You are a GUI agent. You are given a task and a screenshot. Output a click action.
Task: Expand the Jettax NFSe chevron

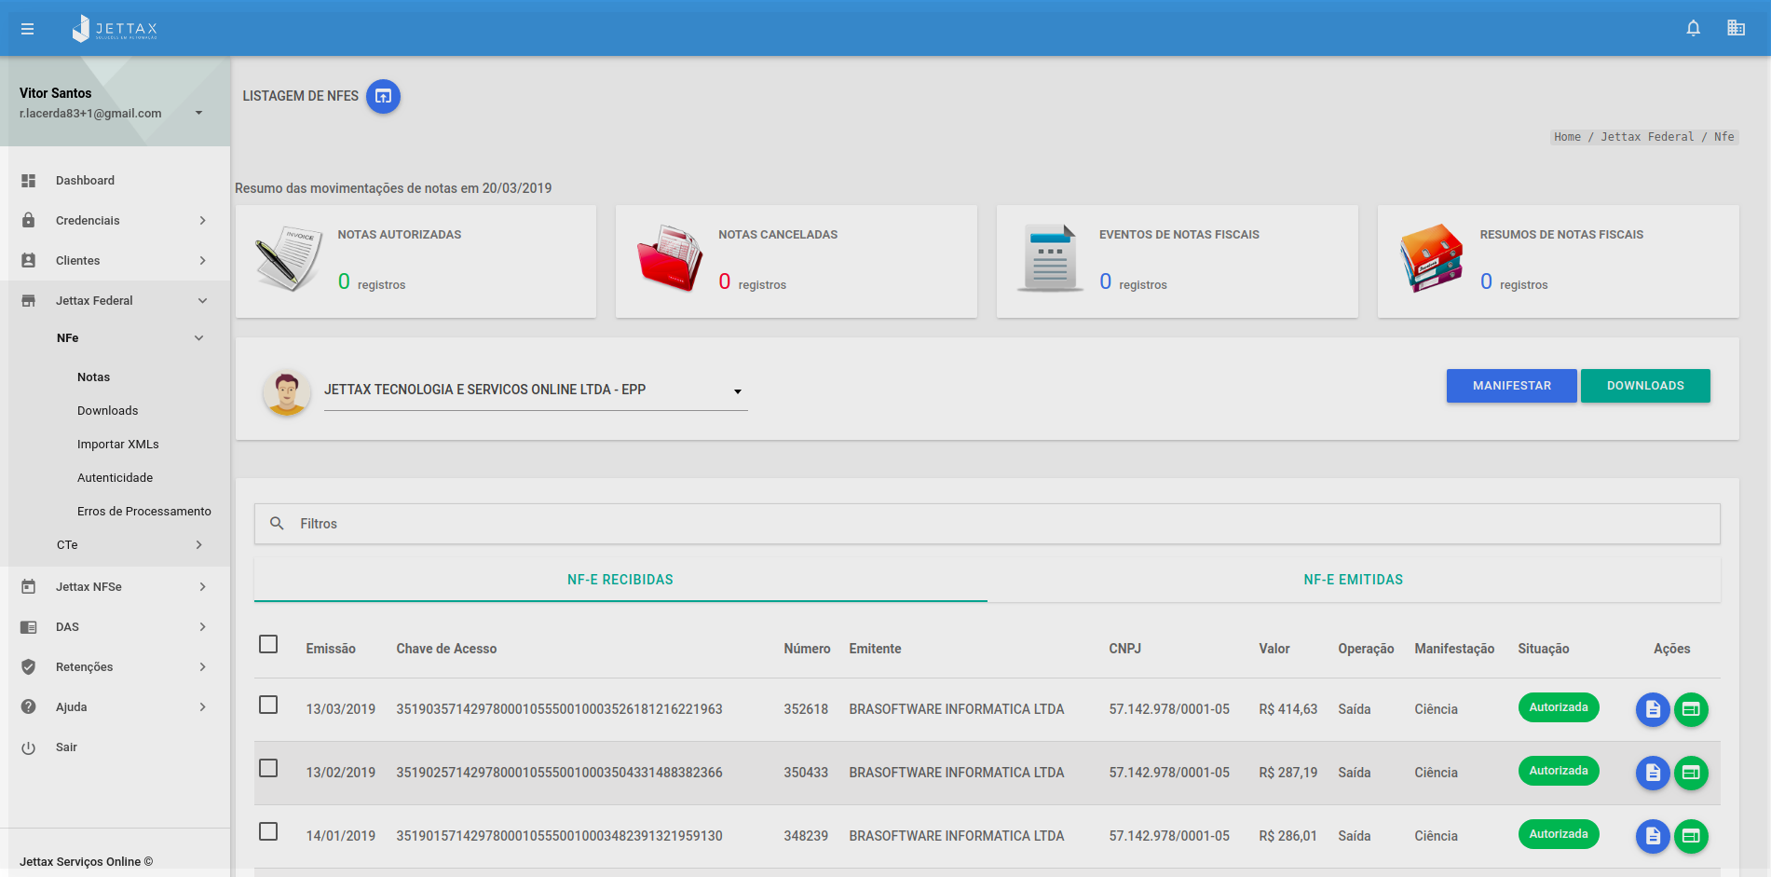[x=202, y=587]
